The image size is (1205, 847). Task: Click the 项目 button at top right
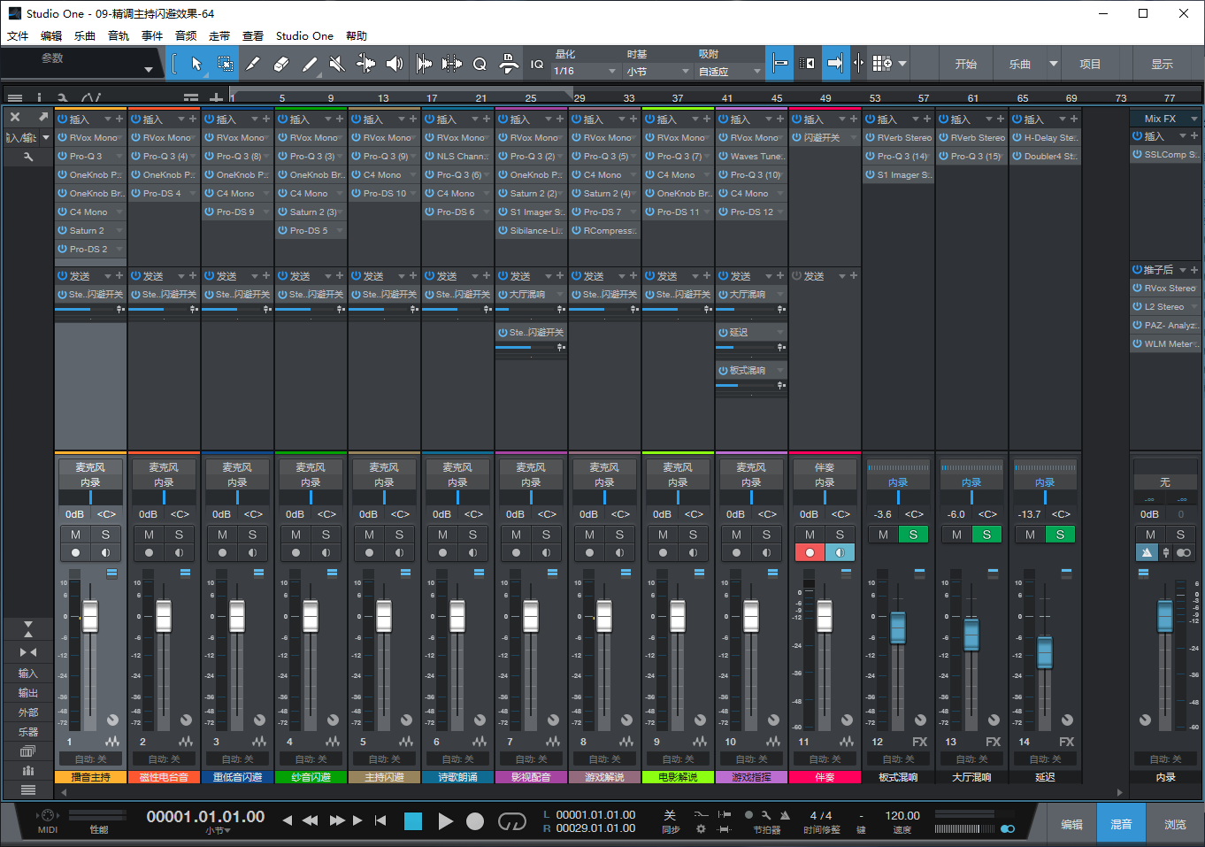click(1090, 63)
